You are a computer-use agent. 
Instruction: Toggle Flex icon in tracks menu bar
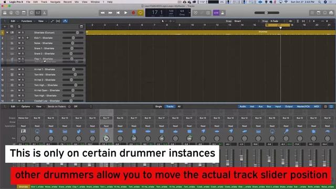pyautogui.click(x=58, y=21)
